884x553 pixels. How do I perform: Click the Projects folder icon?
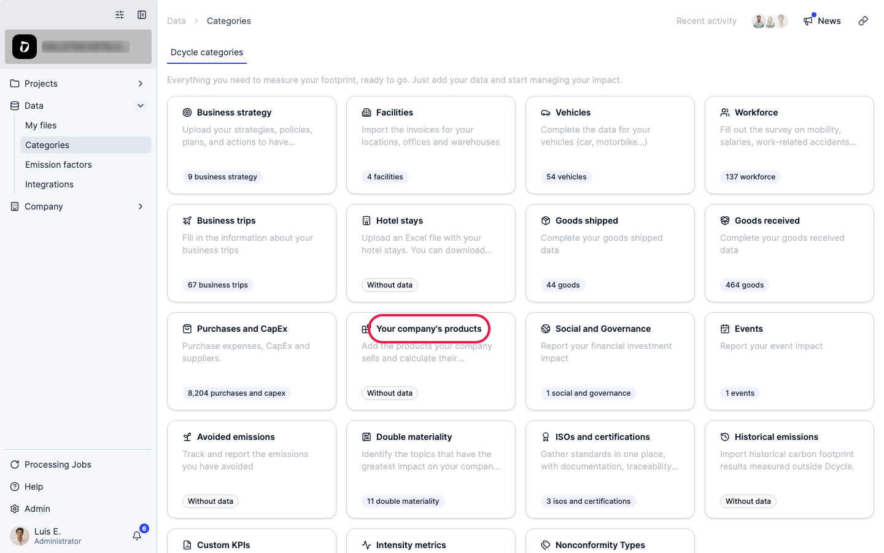pyautogui.click(x=15, y=84)
